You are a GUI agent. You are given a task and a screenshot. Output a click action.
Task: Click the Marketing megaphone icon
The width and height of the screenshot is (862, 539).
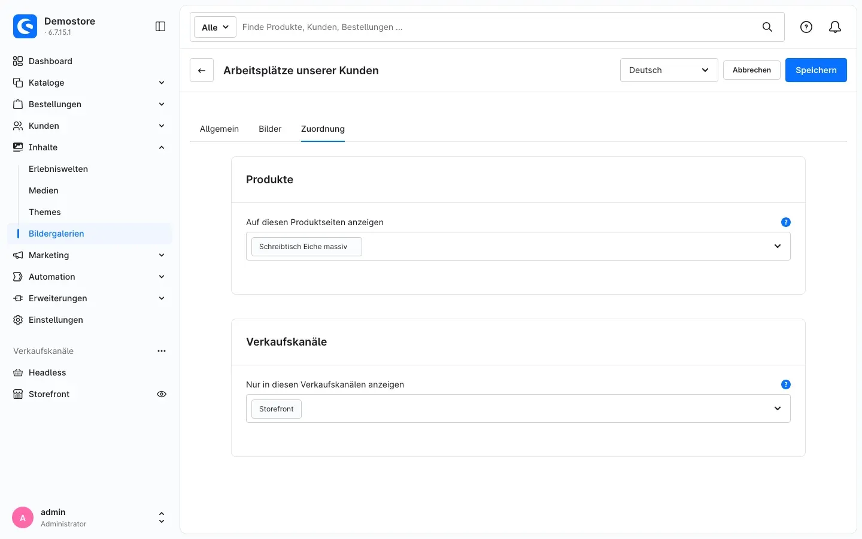coord(18,255)
